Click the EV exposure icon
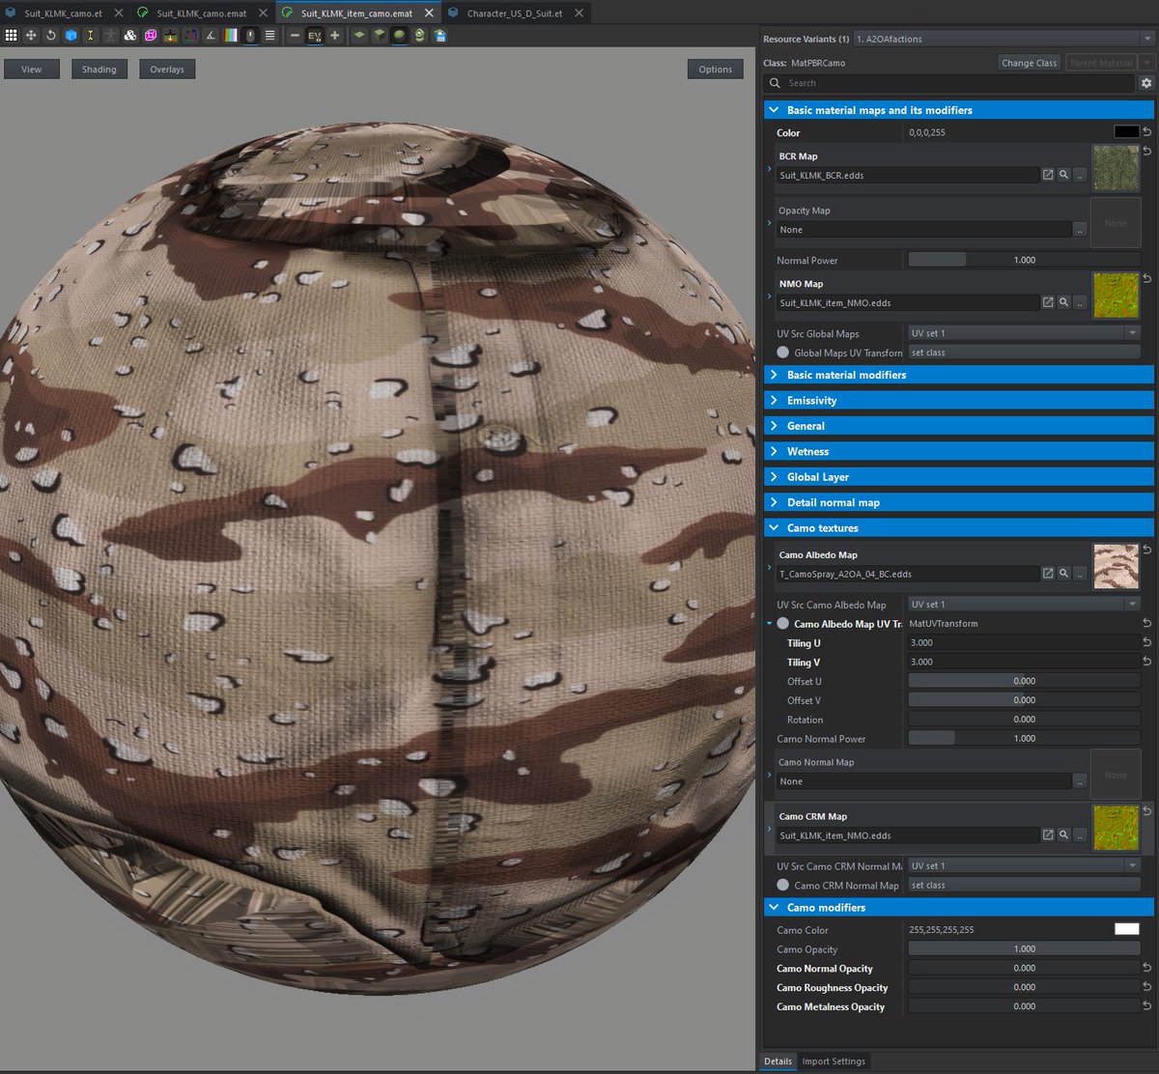The image size is (1159, 1074). (315, 35)
